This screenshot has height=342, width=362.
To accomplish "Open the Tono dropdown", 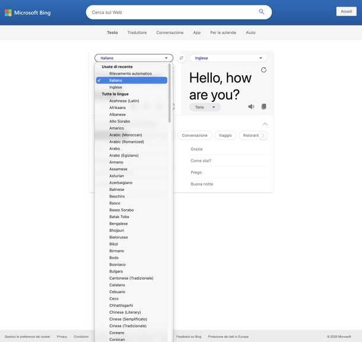I will click(x=205, y=107).
